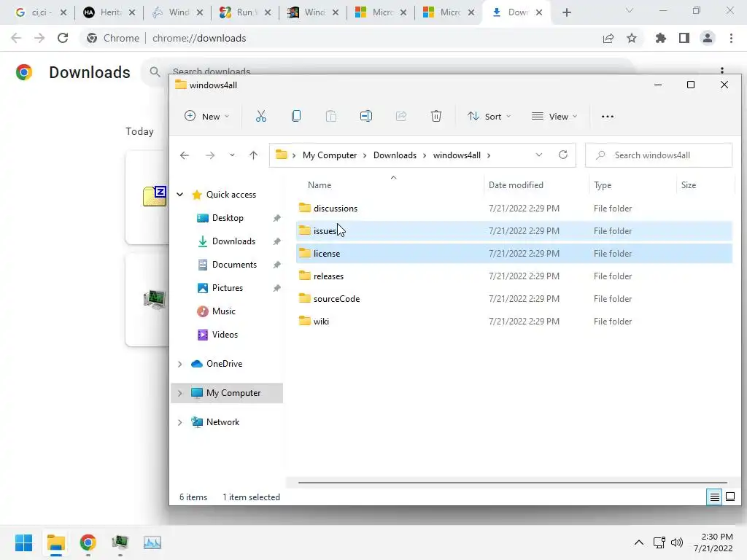Click the volume speaker icon in tray
This screenshot has width=747, height=560.
[676, 542]
